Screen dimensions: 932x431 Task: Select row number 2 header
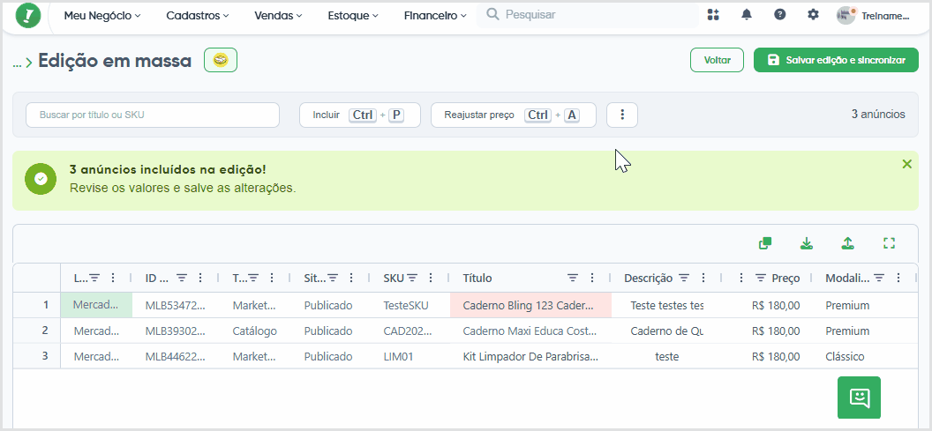[36, 331]
